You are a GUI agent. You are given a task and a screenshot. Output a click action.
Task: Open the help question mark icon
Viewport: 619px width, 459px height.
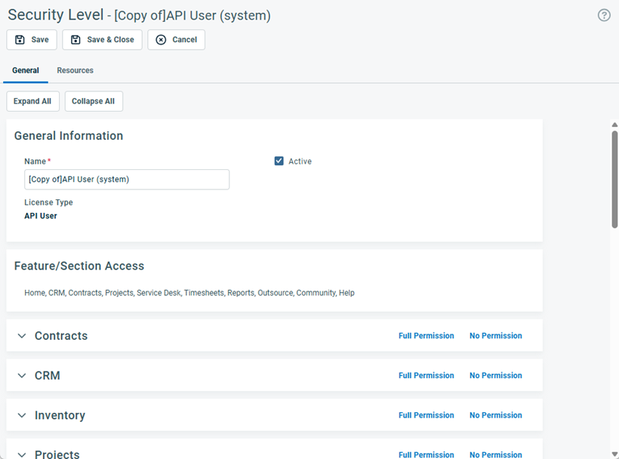(x=603, y=14)
